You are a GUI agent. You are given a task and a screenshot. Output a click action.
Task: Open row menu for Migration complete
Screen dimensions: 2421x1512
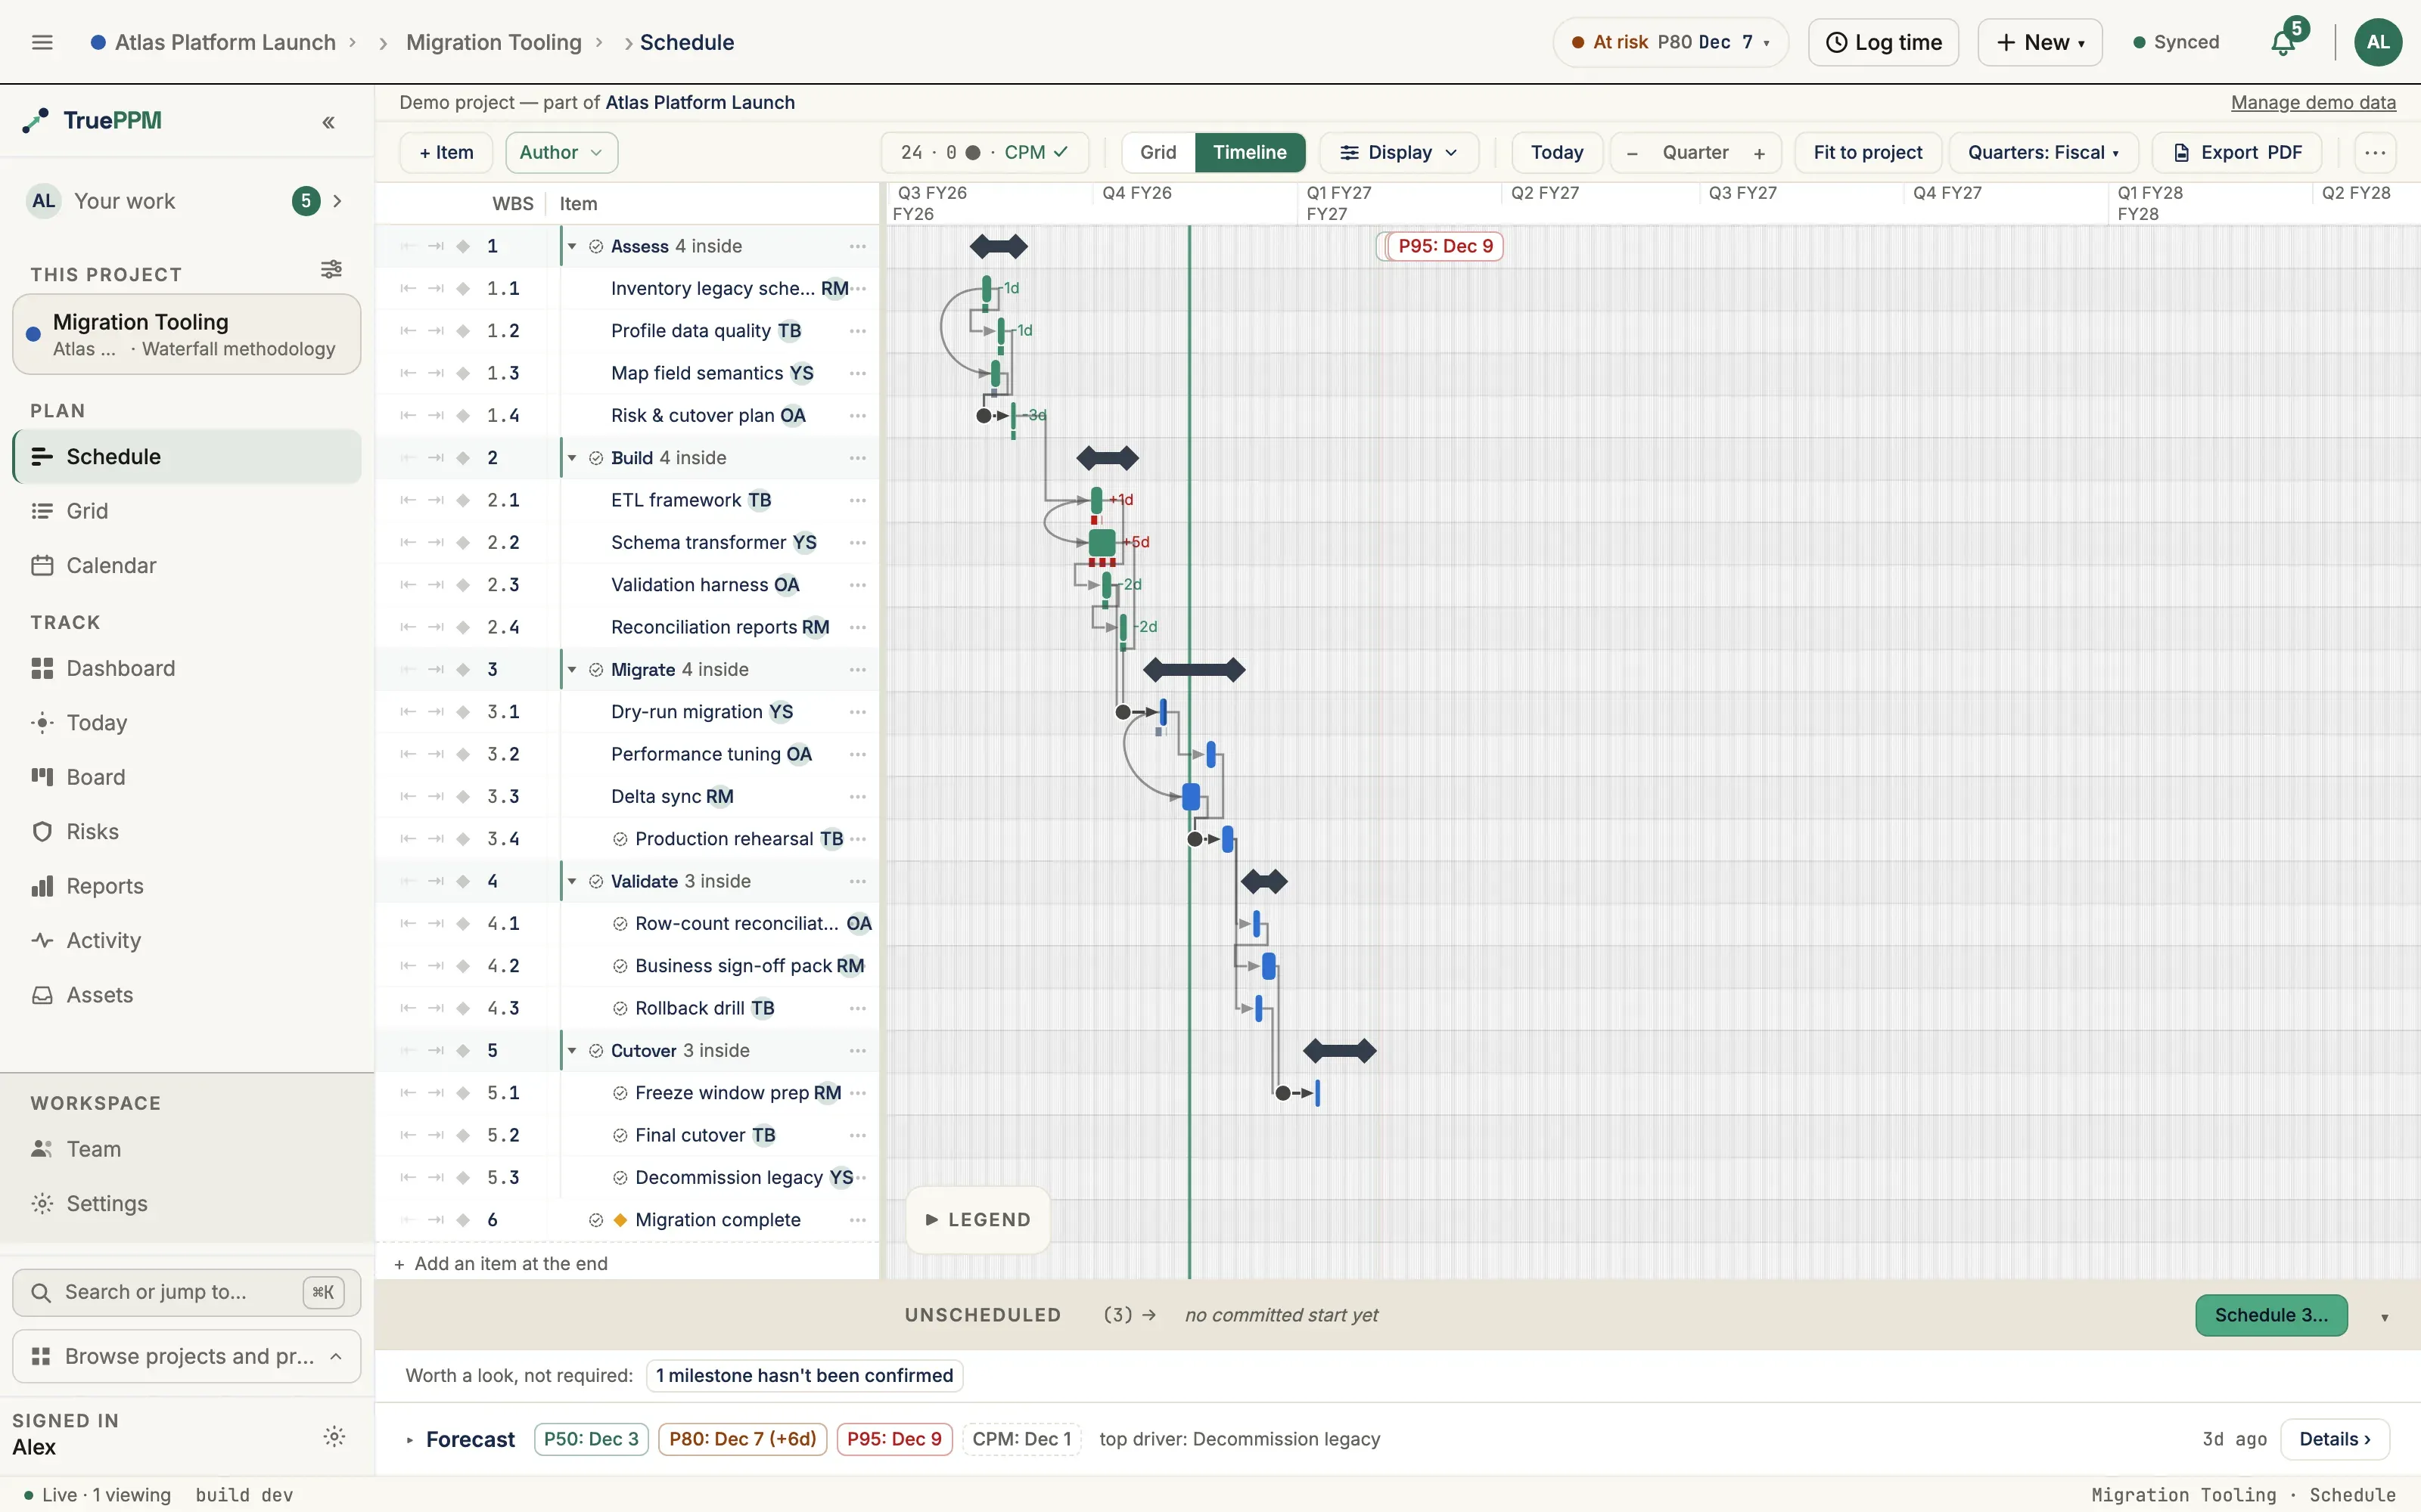coord(857,1220)
